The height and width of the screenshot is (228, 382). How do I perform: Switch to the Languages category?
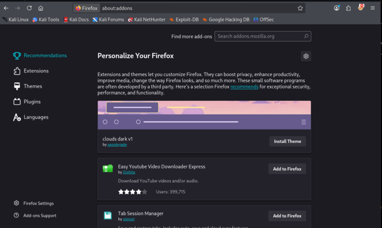(x=31, y=117)
